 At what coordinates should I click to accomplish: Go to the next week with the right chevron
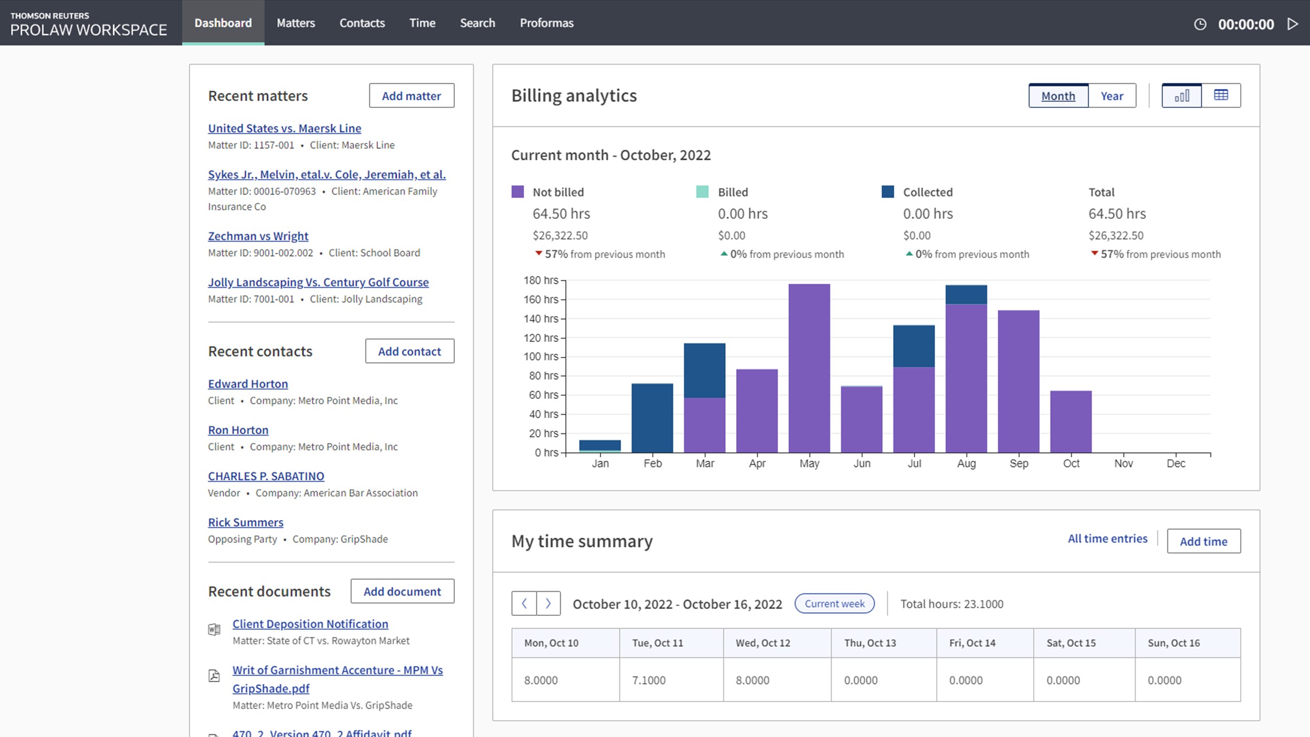[548, 603]
